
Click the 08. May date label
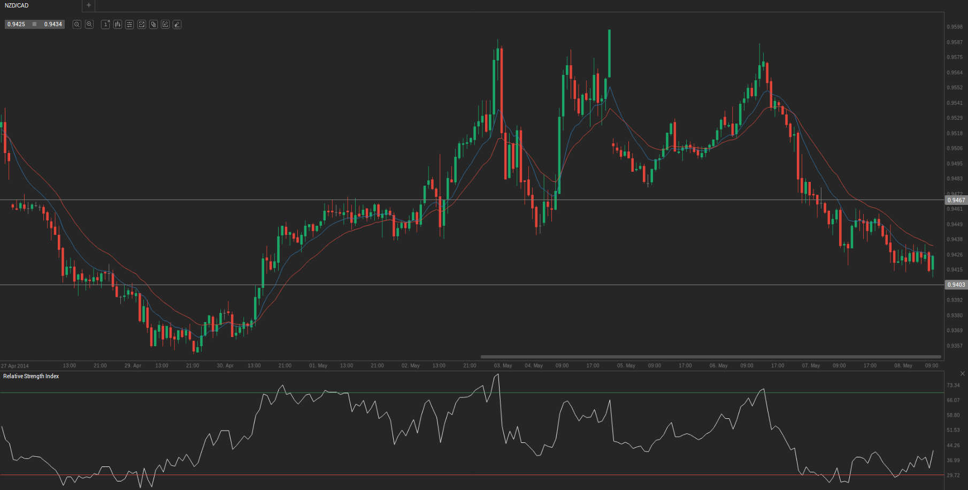[x=903, y=366]
